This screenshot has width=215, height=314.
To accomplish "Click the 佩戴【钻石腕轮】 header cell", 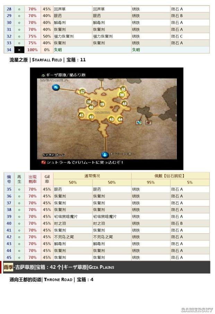I will [x=170, y=176].
